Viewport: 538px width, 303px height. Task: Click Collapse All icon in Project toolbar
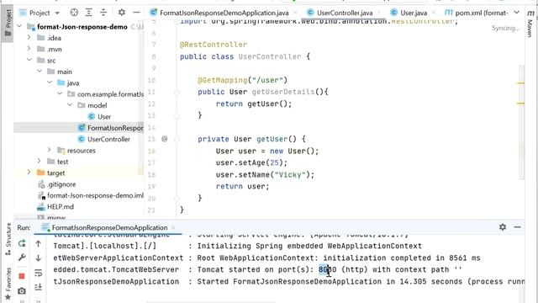click(103, 13)
